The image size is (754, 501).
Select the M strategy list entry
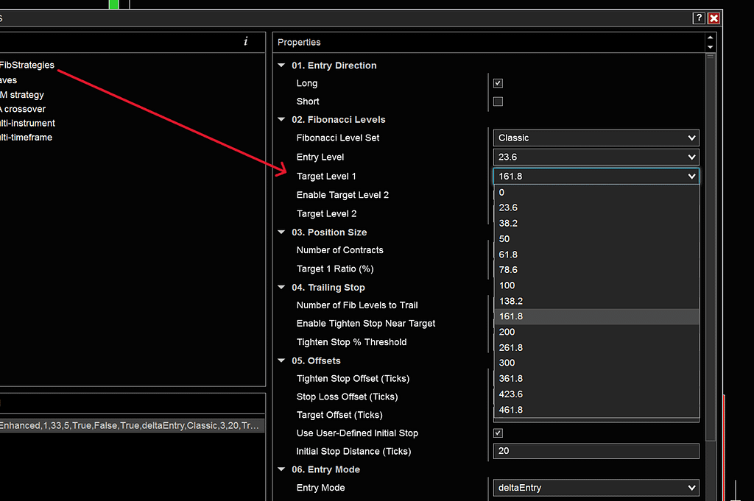pos(24,94)
